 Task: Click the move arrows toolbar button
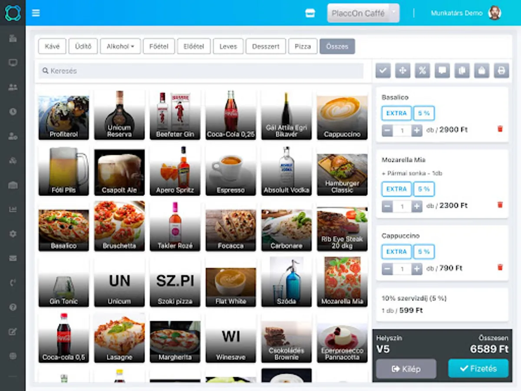point(402,70)
